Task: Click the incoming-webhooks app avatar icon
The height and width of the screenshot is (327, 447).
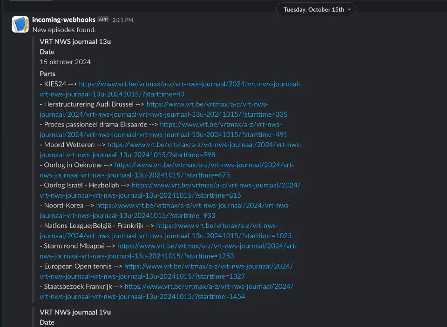Action: point(20,24)
